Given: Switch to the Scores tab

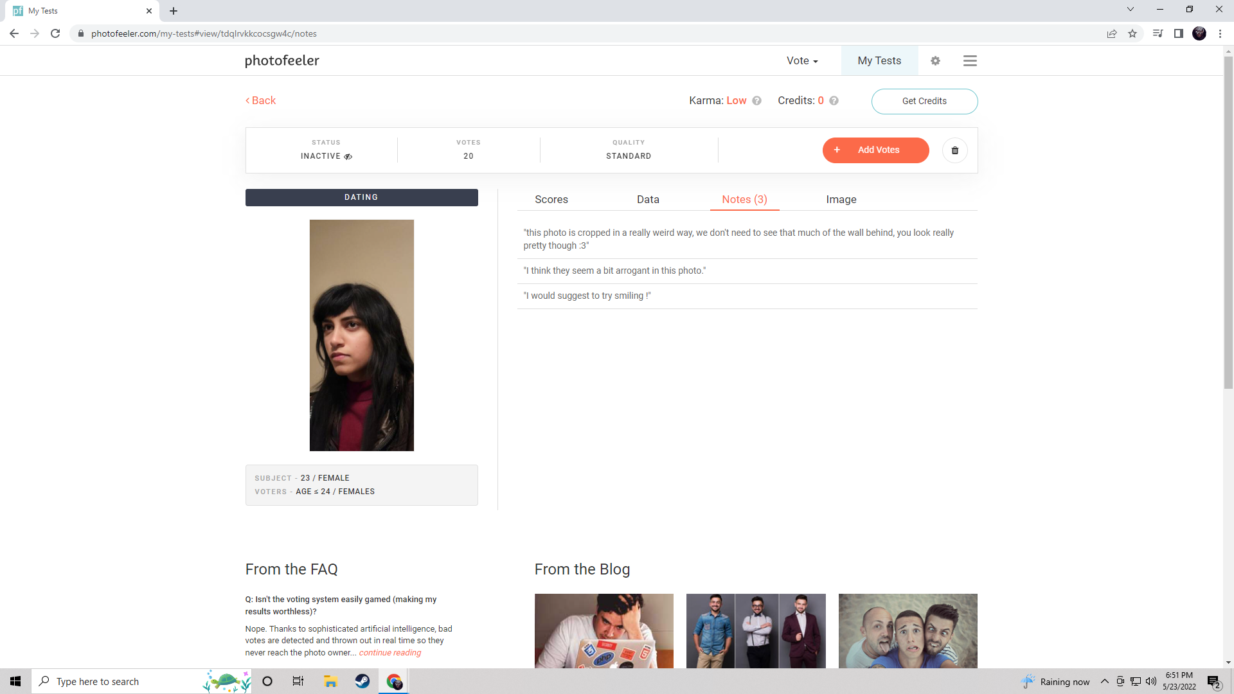Looking at the screenshot, I should tap(551, 199).
